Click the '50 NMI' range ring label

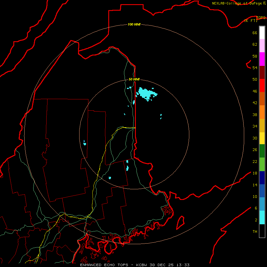134,79
